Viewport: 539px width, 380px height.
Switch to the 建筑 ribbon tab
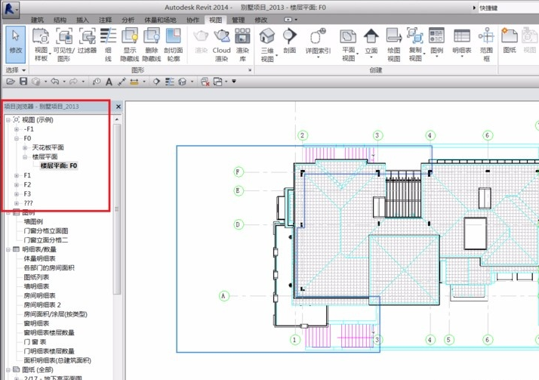[x=38, y=20]
